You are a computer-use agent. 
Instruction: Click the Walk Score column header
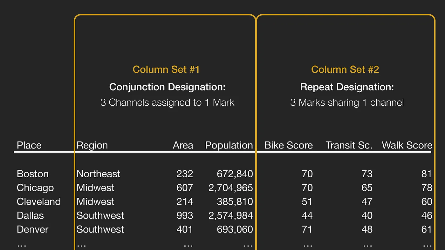click(407, 145)
